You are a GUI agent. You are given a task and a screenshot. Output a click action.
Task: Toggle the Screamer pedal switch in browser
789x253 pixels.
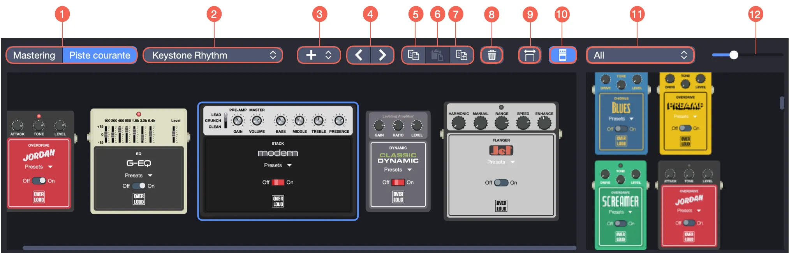pos(620,223)
